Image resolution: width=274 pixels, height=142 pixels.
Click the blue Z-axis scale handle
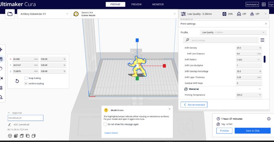(137, 40)
